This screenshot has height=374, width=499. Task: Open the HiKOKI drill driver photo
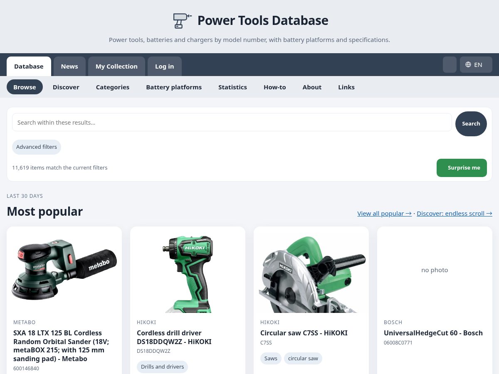(188, 270)
